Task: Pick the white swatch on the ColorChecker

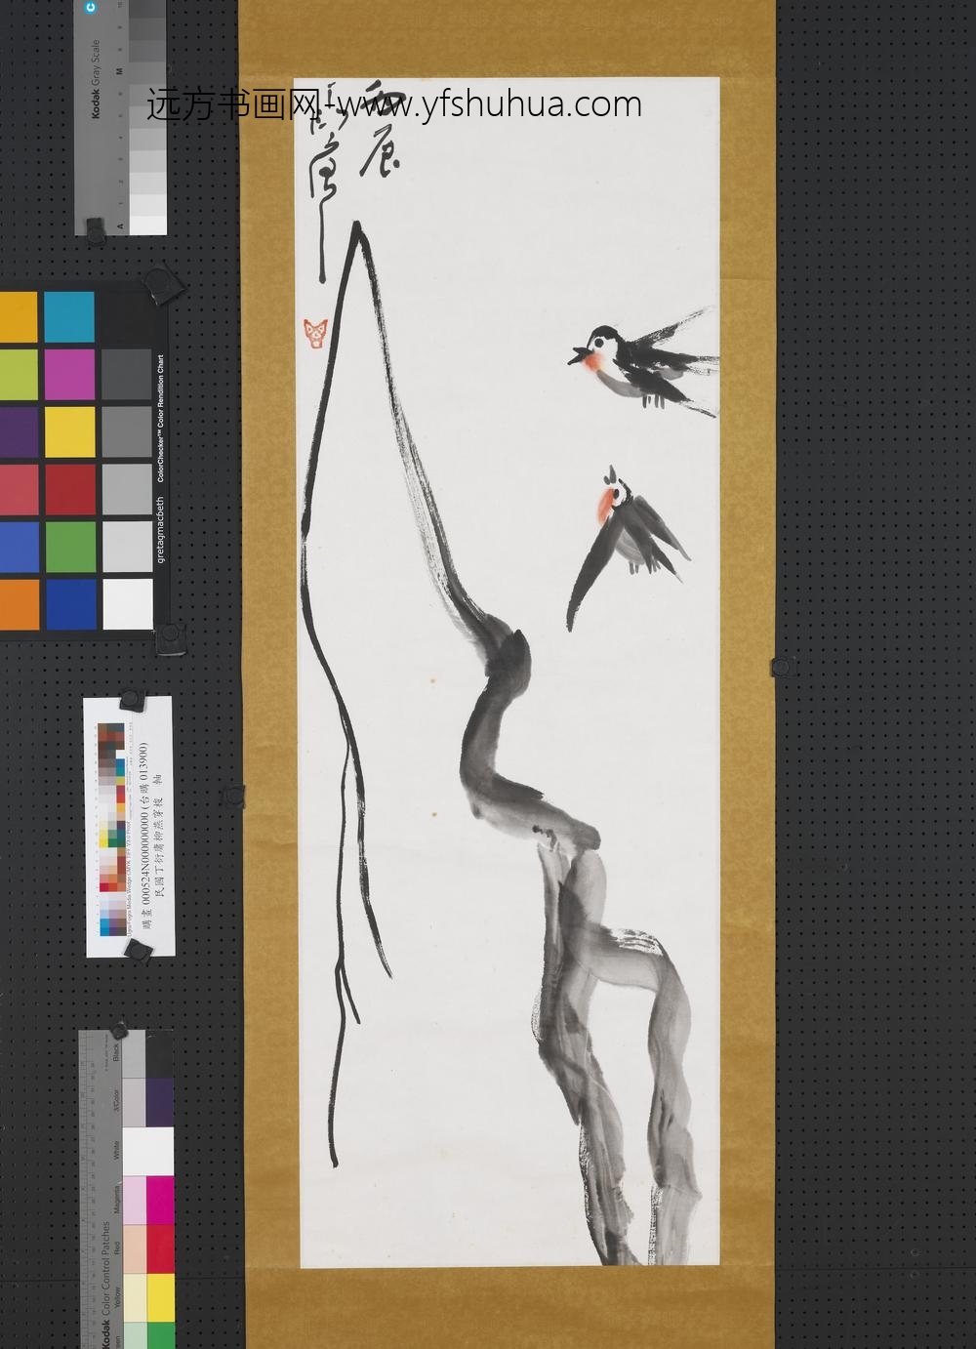Action: coord(128,604)
